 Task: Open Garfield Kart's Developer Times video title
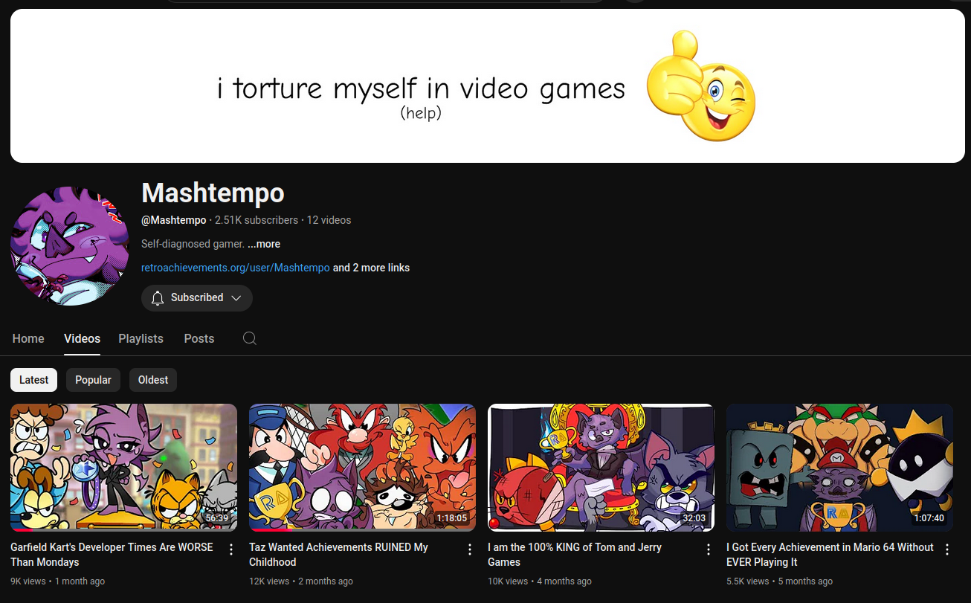[x=112, y=555]
